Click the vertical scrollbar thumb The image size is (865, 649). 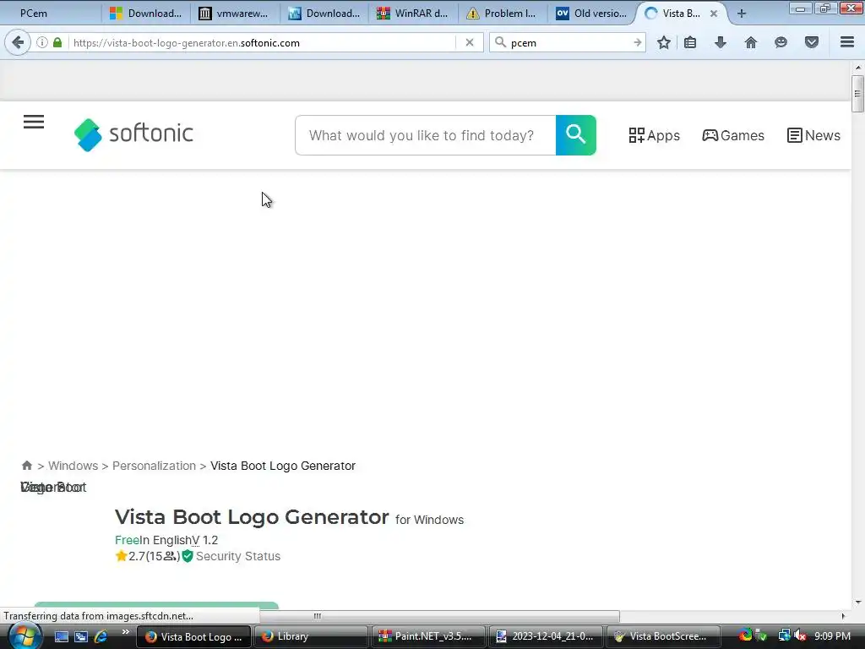[x=857, y=93]
